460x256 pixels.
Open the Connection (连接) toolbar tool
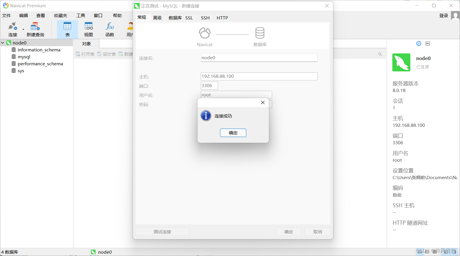[13, 30]
